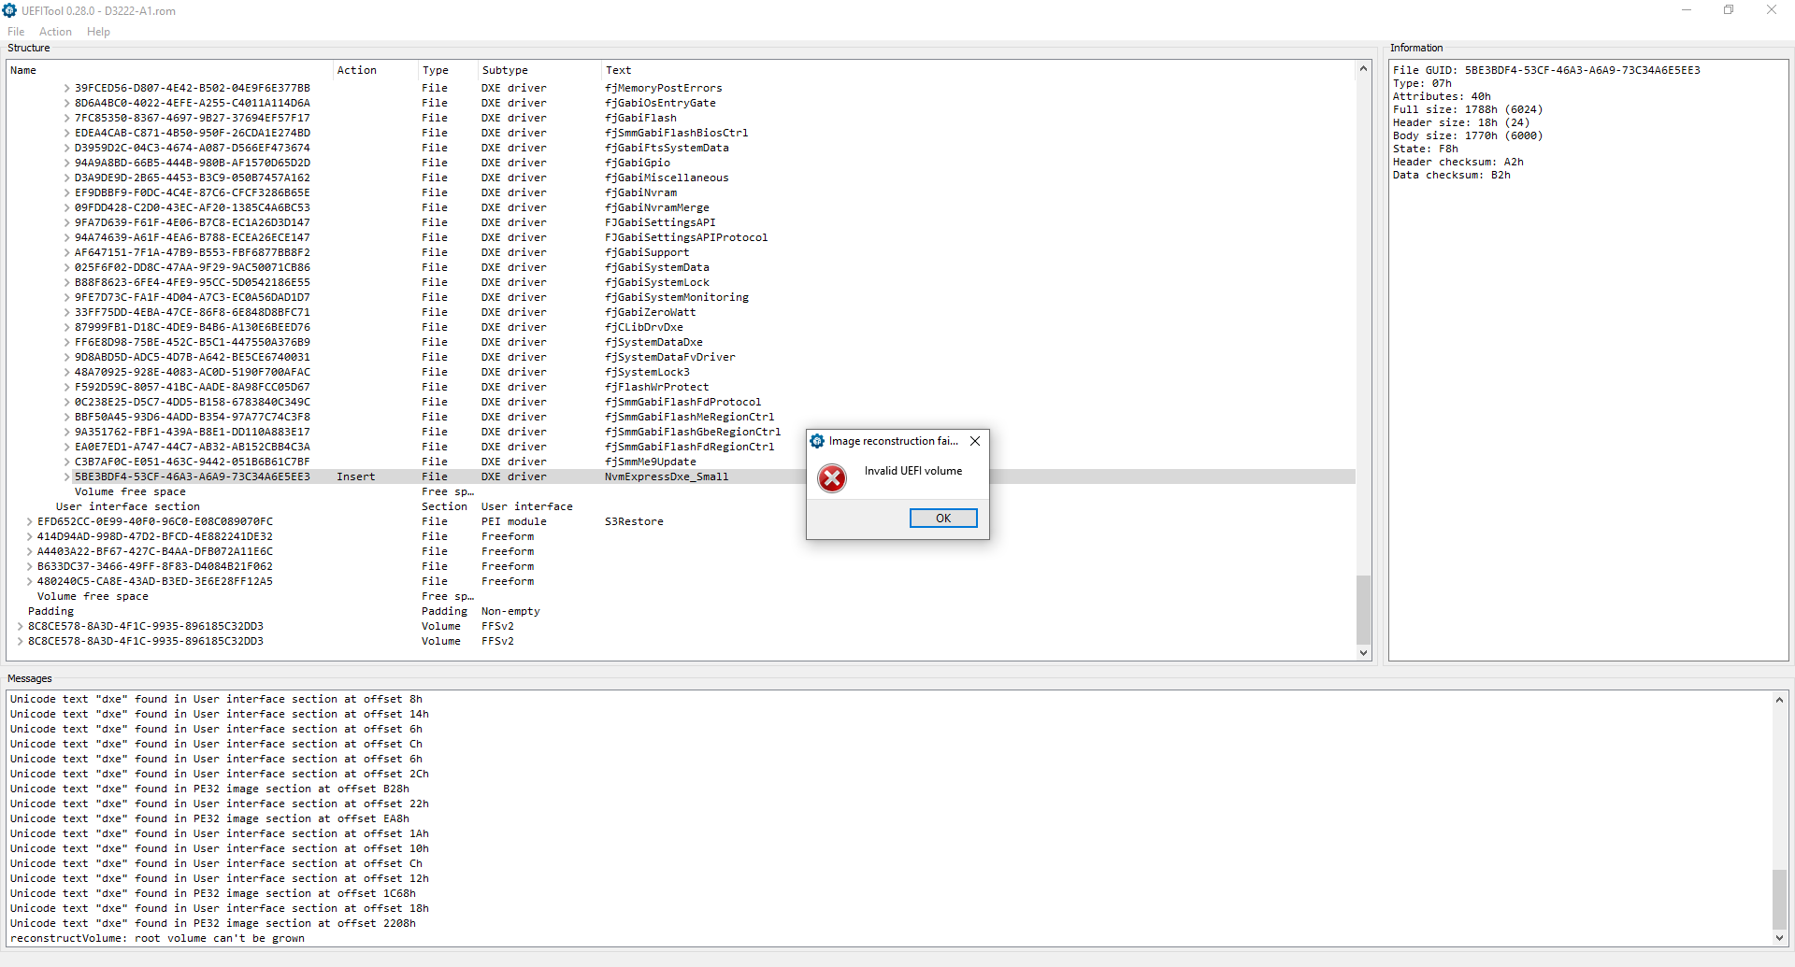Expand the last 8C8CE578-8A3D-4F1C volume node
Viewport: 1795px width, 967px height.
(20, 641)
